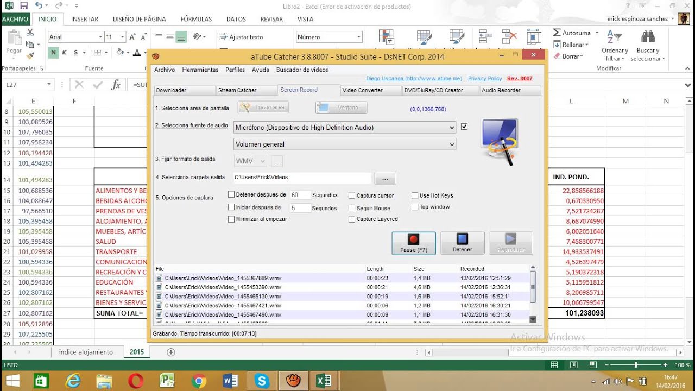This screenshot has width=695, height=391.
Task: Click the fill color paint bucket icon
Action: point(121,53)
